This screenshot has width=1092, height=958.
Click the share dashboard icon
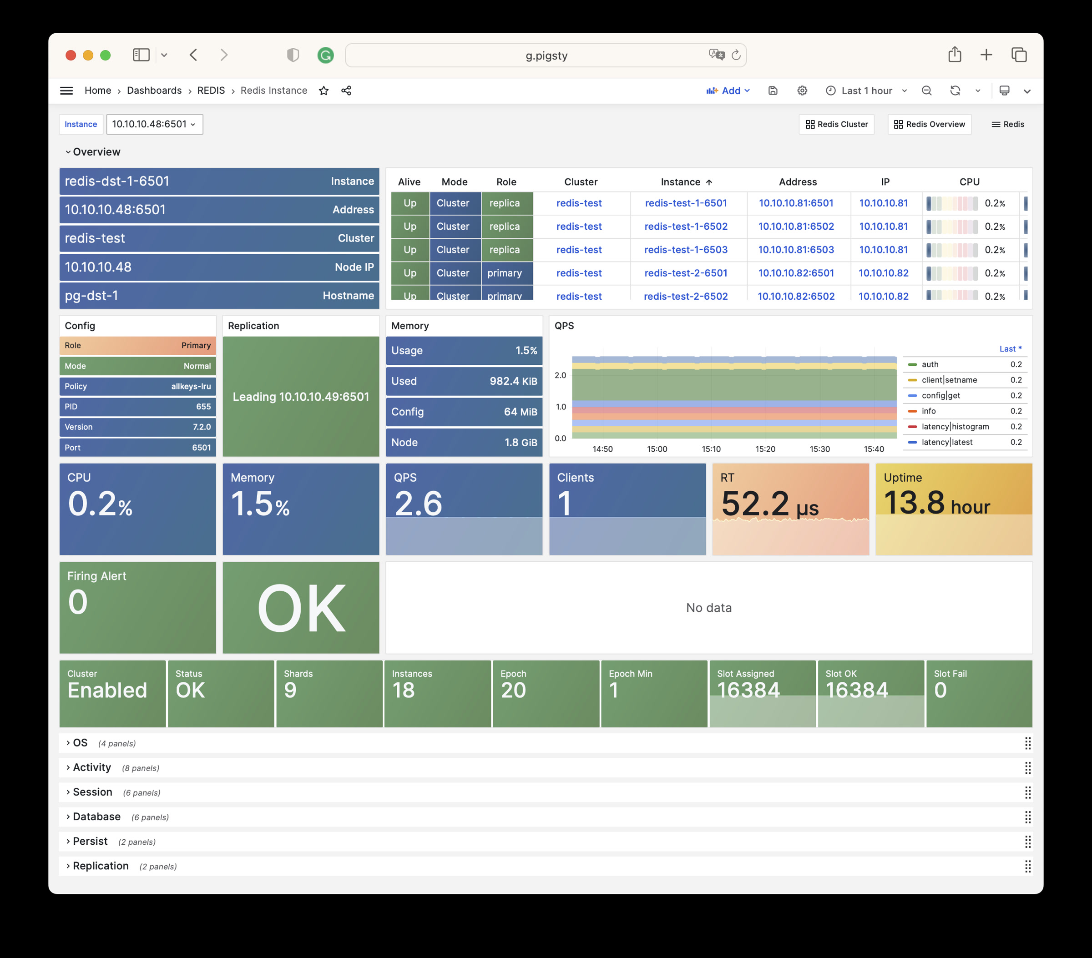(x=346, y=91)
